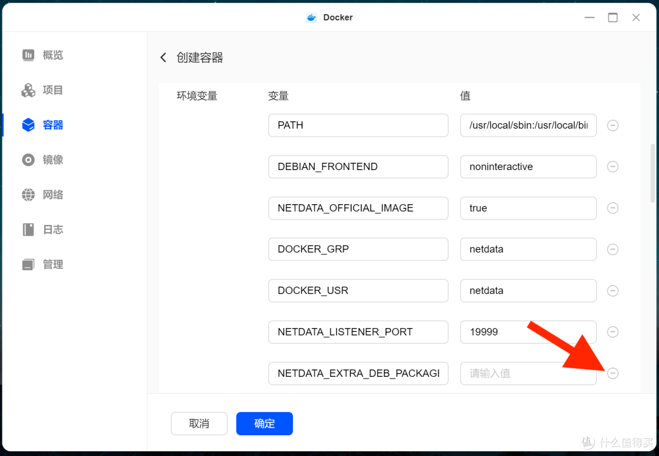659x456 pixels.
Task: Click the Image (镜像) disc icon
Action: pyautogui.click(x=28, y=160)
